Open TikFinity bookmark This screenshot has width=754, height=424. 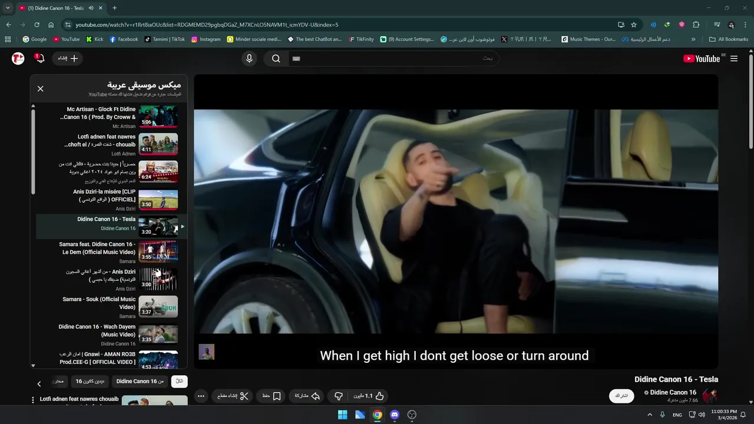361,39
